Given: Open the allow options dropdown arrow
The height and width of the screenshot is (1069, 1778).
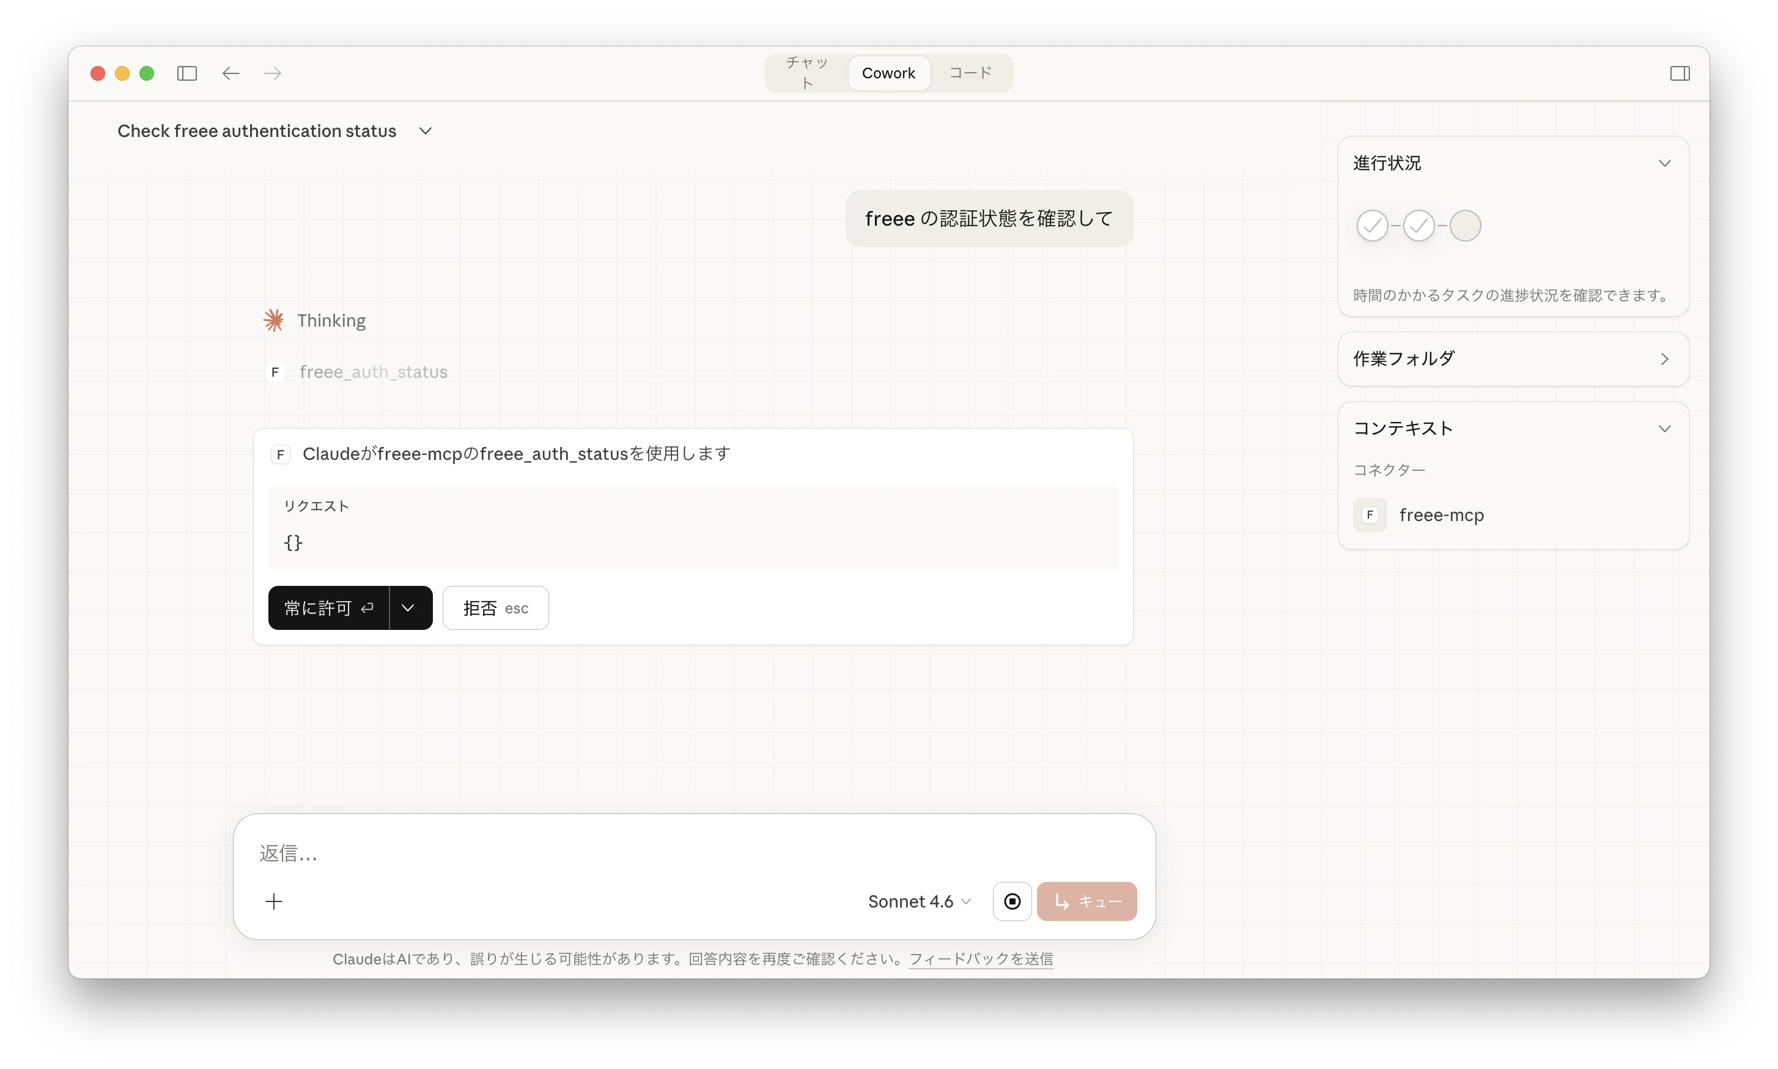Looking at the screenshot, I should [408, 608].
